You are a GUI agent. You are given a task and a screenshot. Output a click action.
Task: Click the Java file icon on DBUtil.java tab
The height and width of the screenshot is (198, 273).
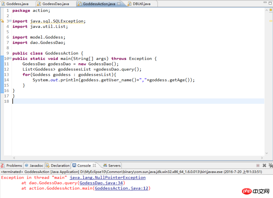click(130, 4)
